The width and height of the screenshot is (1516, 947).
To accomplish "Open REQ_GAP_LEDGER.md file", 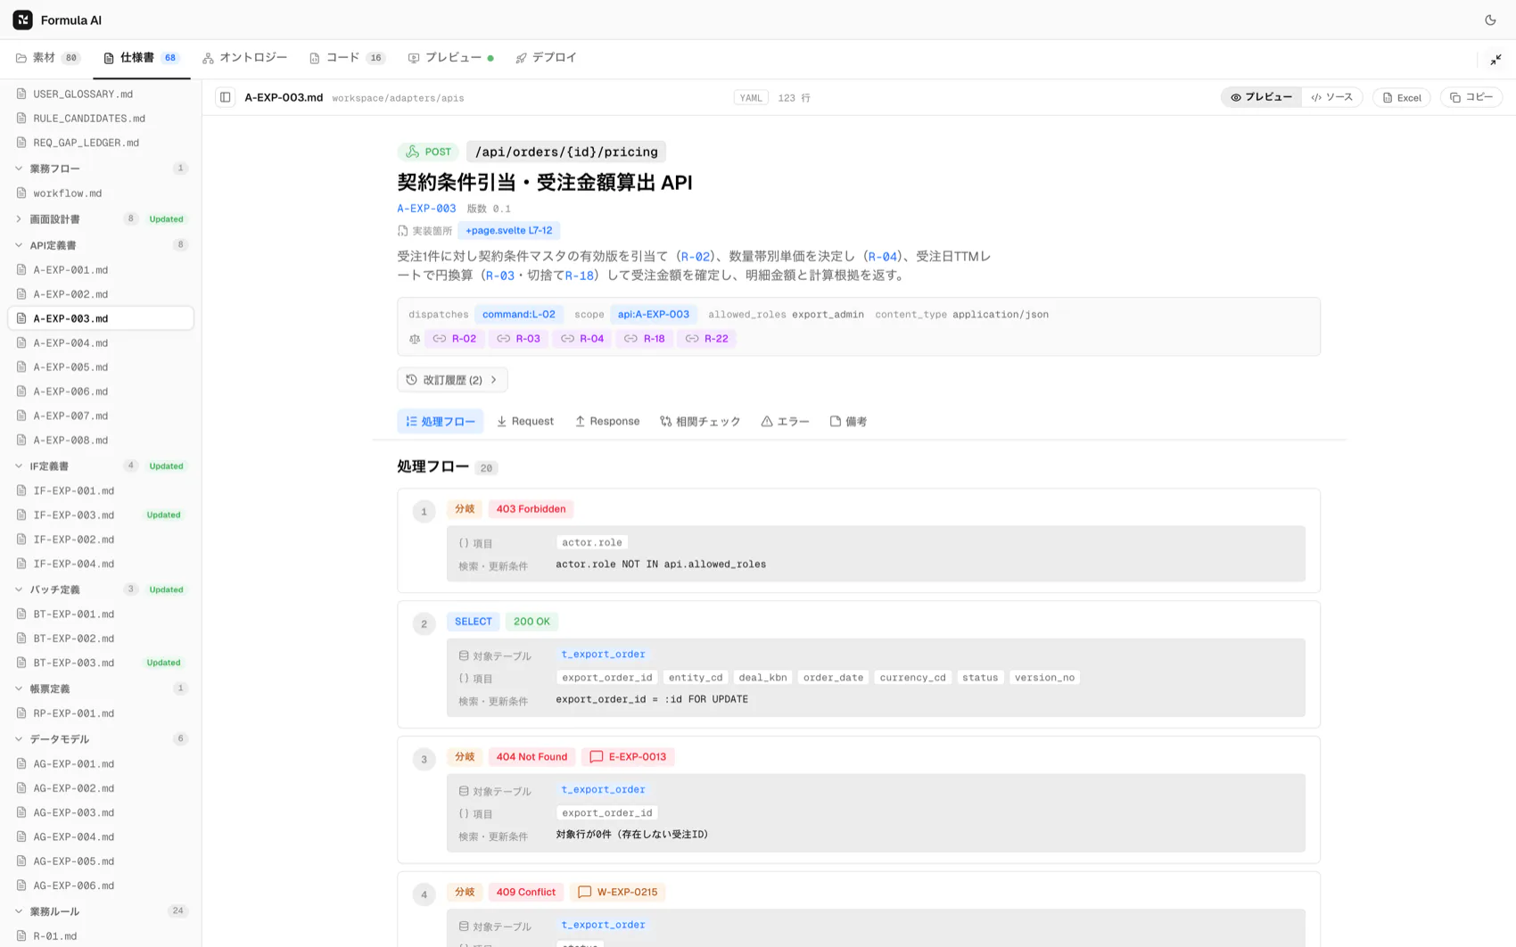I will pyautogui.click(x=101, y=143).
